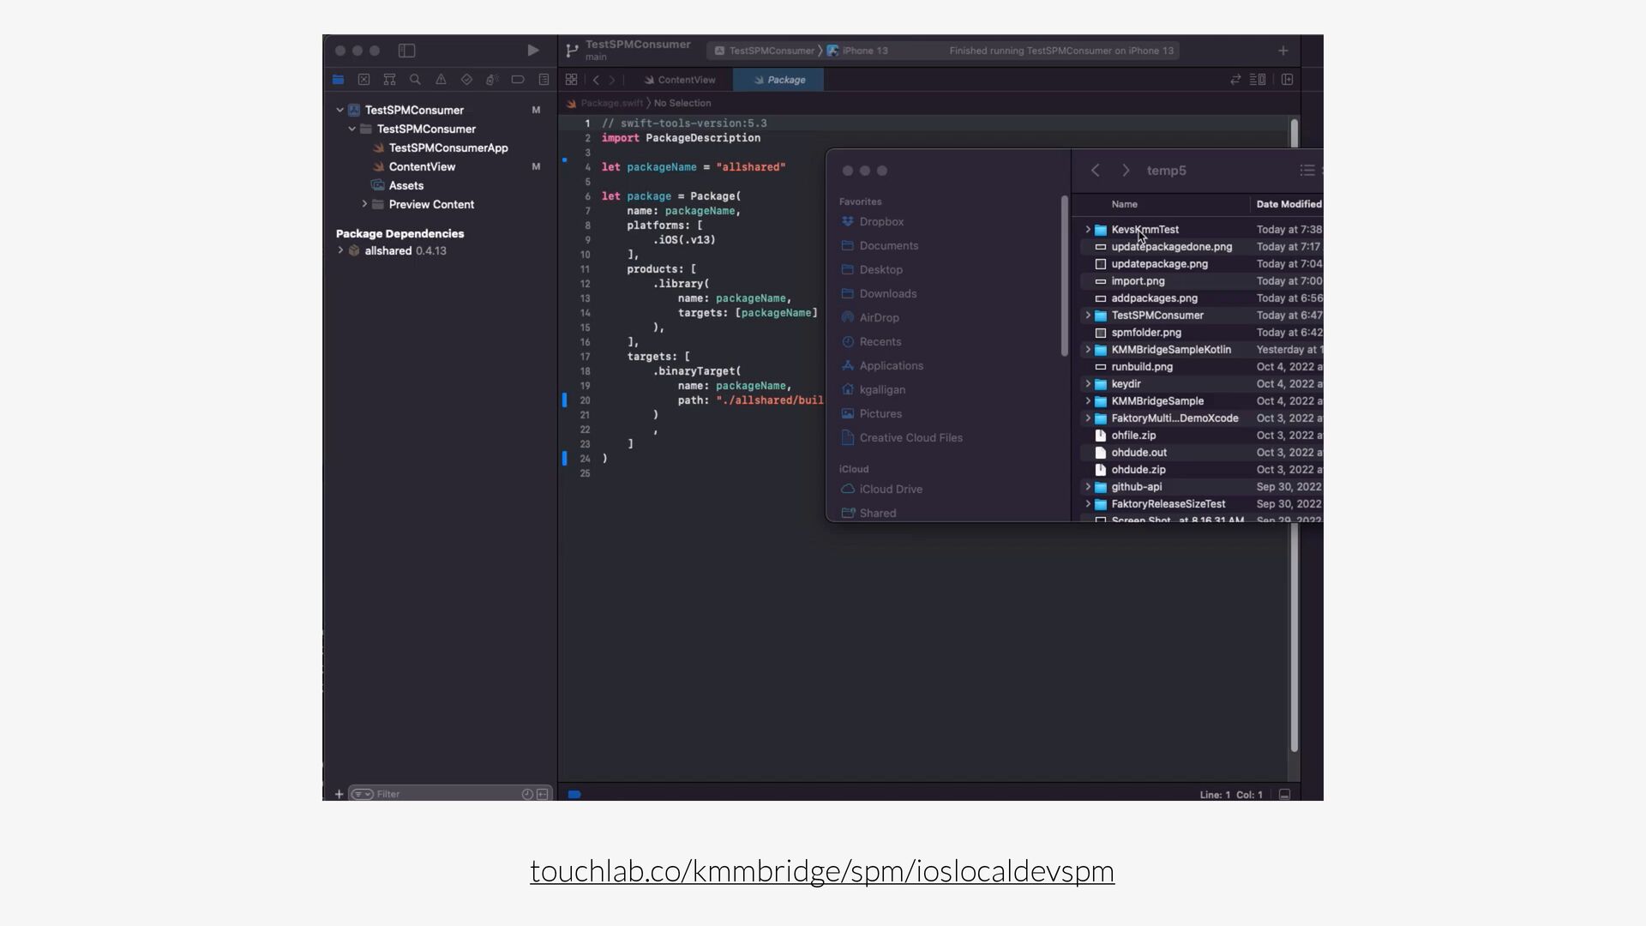Expand the allshared package dependency

point(340,250)
